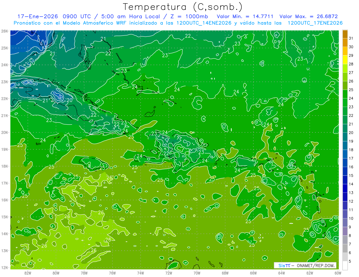The image size is (359, 277).
Task: Click the longitude label "70W"
Action: click(197, 273)
